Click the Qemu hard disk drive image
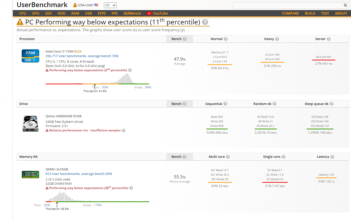This screenshot has height=221, width=351. [30, 124]
